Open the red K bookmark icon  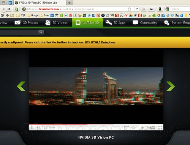pos(140,15)
